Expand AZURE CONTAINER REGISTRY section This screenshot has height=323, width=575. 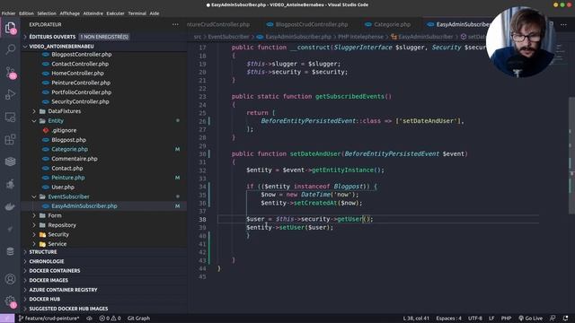click(x=63, y=290)
